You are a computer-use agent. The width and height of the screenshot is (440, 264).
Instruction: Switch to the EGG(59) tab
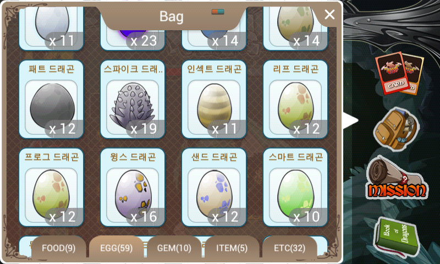(116, 248)
